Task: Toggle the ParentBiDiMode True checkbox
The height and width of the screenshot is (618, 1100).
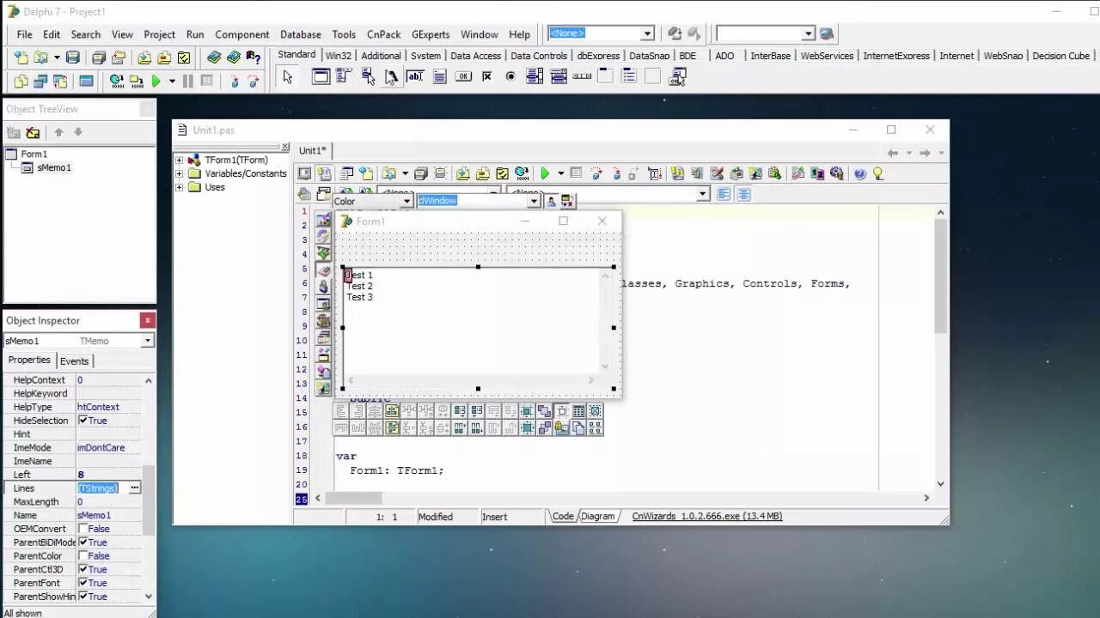Action: (83, 542)
